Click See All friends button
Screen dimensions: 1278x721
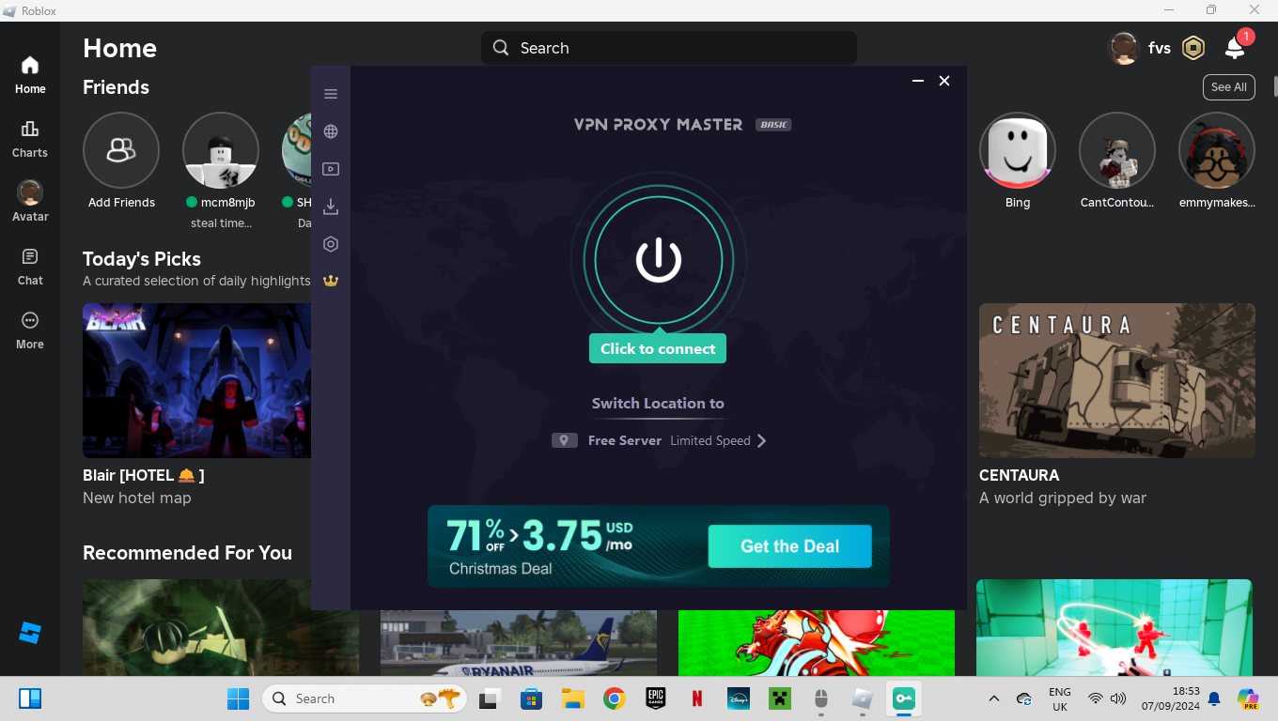coord(1228,87)
